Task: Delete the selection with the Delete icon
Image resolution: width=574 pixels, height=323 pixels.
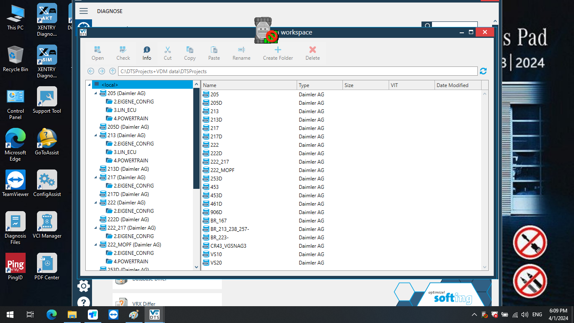Action: click(x=312, y=52)
